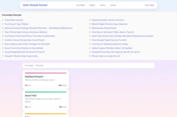
Task: Open the Edebiyat Dunyasi forum card
Action: click(46, 80)
